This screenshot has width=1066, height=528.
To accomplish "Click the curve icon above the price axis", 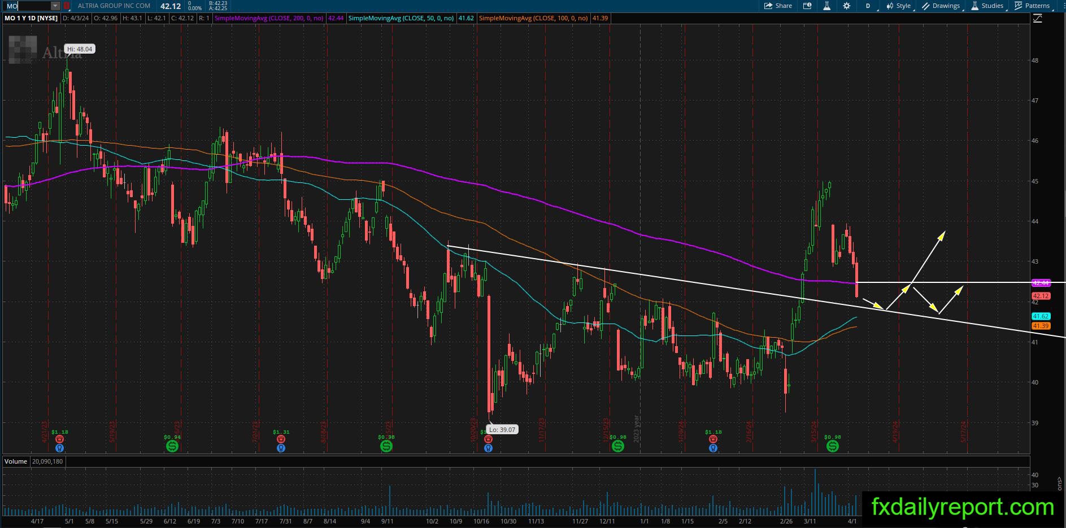I will [1038, 19].
